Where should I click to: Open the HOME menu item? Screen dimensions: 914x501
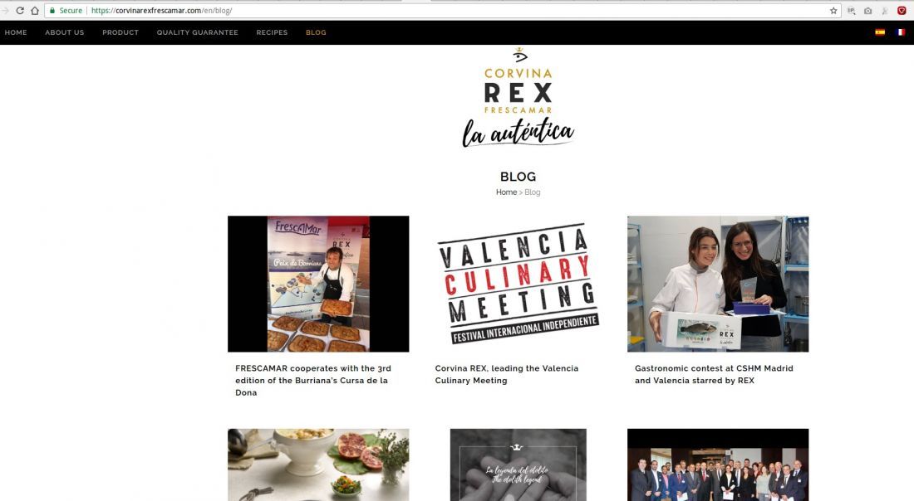coord(16,32)
